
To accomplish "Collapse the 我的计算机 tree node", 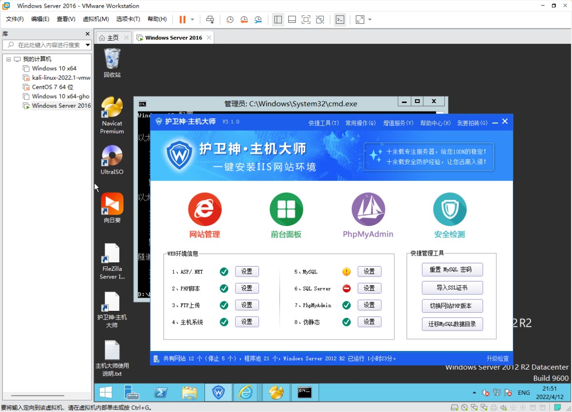I will pyautogui.click(x=9, y=59).
